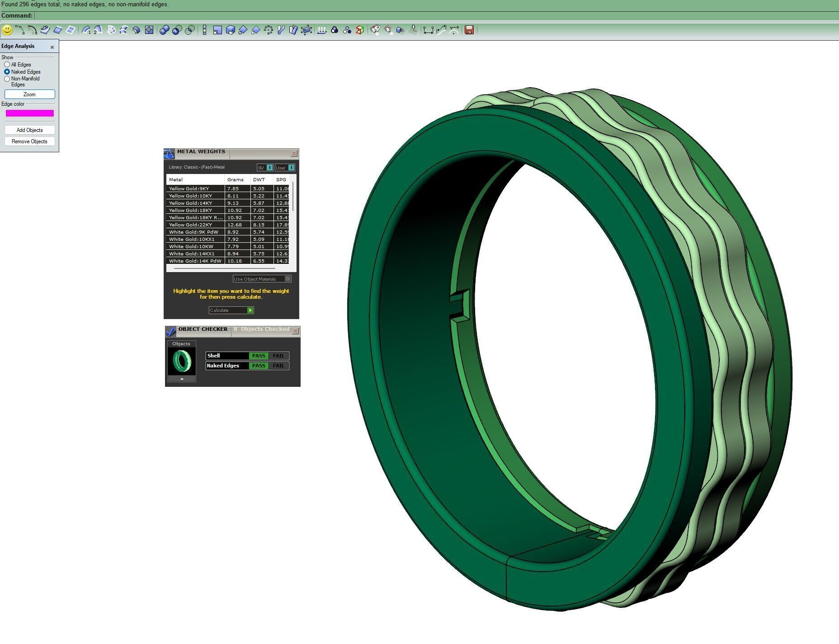Click the red-green wireframe box icon
Screen dimensions: 839x644
[x=360, y=30]
